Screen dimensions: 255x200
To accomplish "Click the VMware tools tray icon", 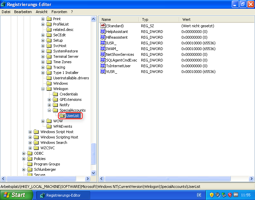I will (236, 195).
